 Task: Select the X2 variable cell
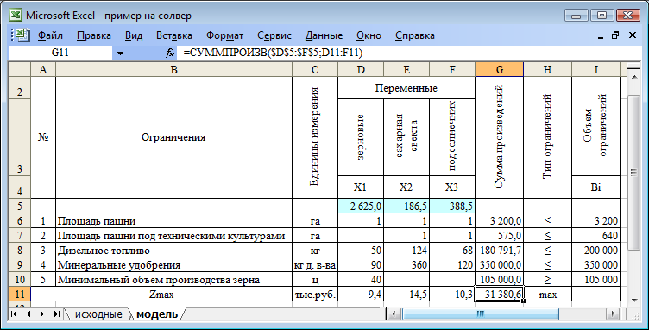(406, 187)
